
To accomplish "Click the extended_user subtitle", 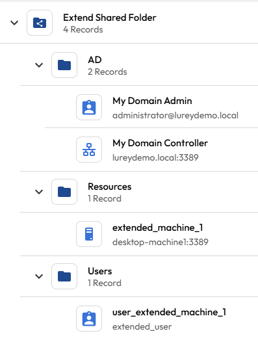I will pos(142,326).
